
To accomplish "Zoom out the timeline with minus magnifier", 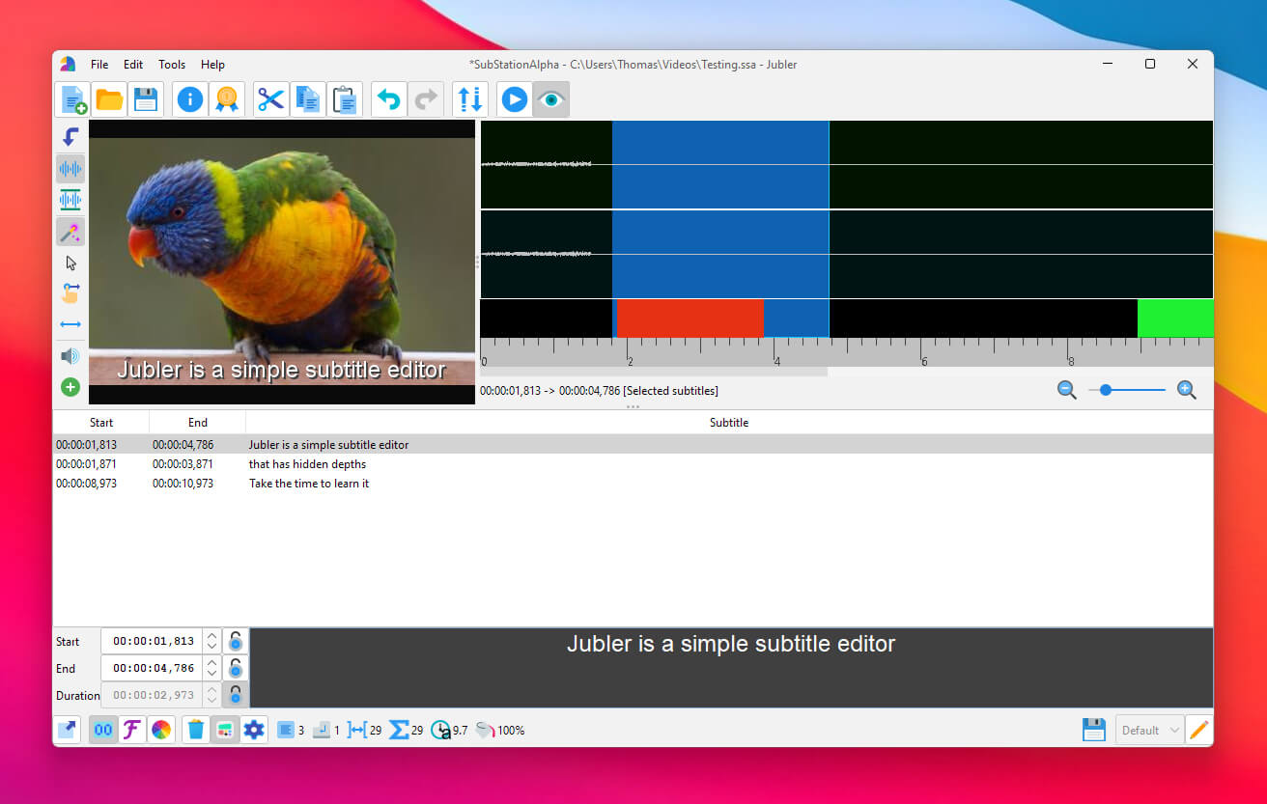I will click(x=1067, y=390).
